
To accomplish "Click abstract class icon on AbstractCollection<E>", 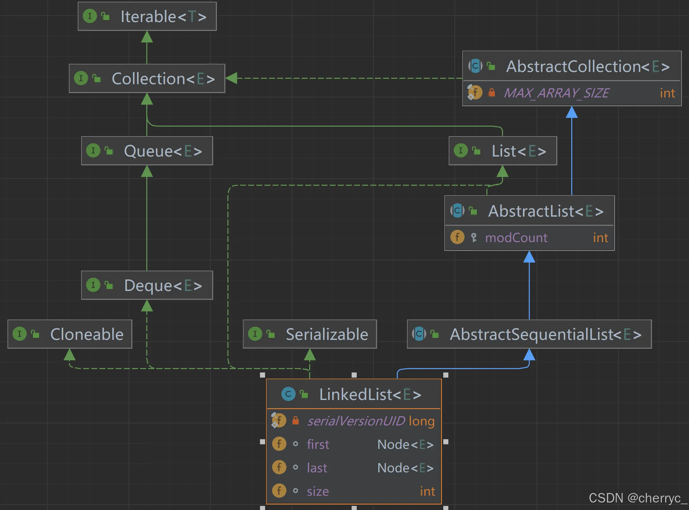I will point(475,66).
